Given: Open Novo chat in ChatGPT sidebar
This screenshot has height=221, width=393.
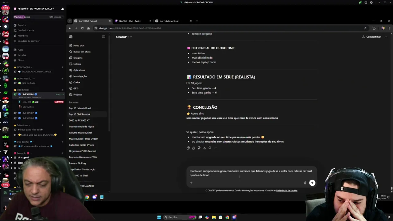Looking at the screenshot, I should pos(79,45).
